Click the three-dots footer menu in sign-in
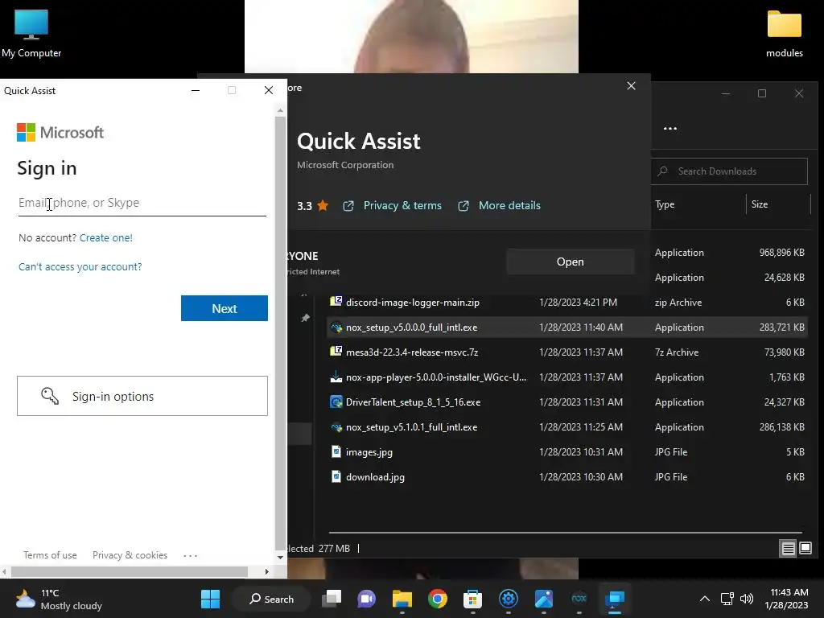 [190, 555]
